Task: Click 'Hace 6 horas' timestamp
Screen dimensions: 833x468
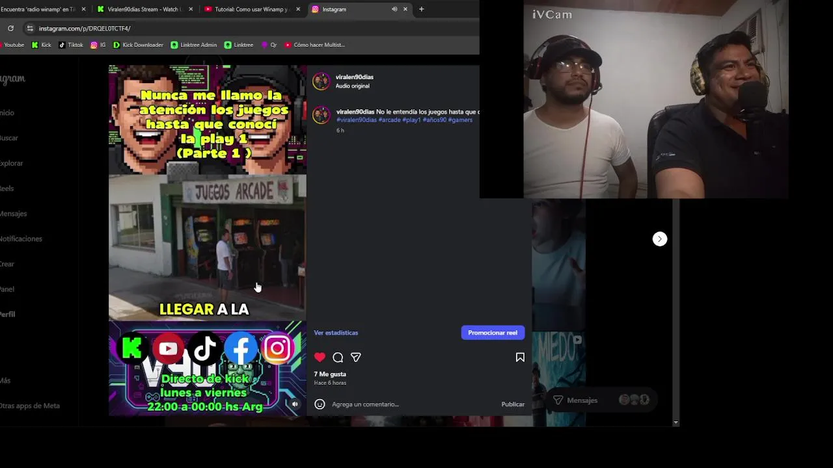Action: (330, 383)
